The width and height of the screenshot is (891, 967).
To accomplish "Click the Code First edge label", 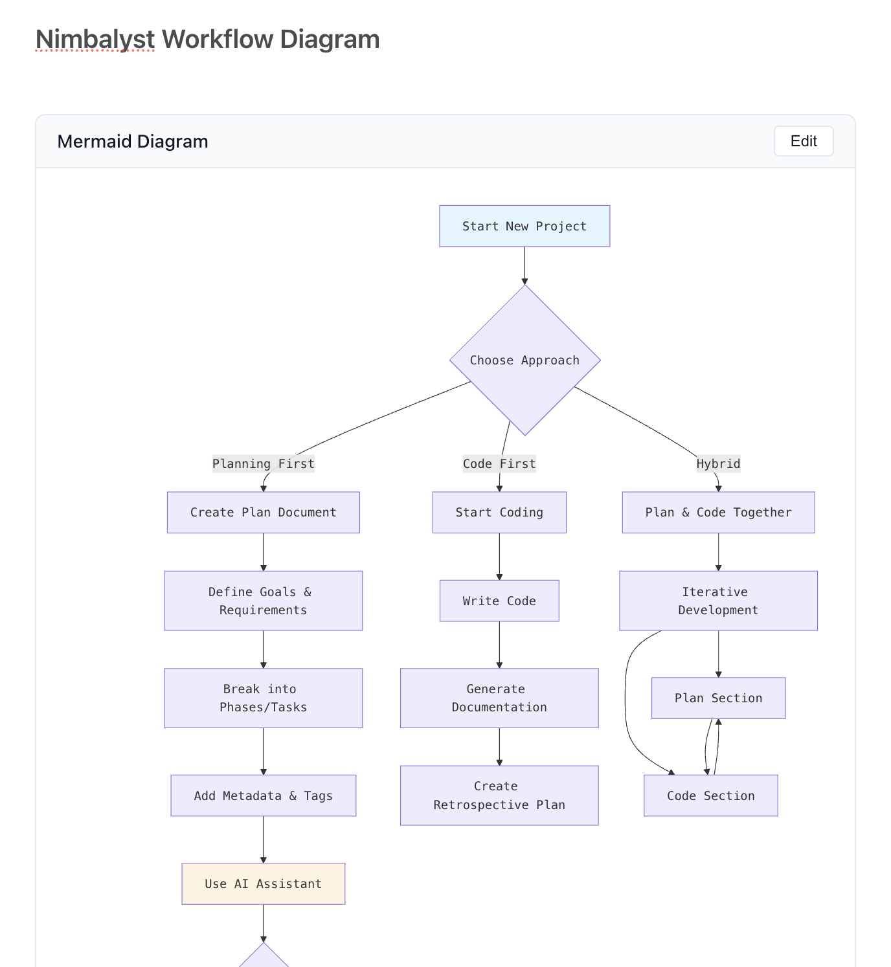I will pyautogui.click(x=499, y=463).
